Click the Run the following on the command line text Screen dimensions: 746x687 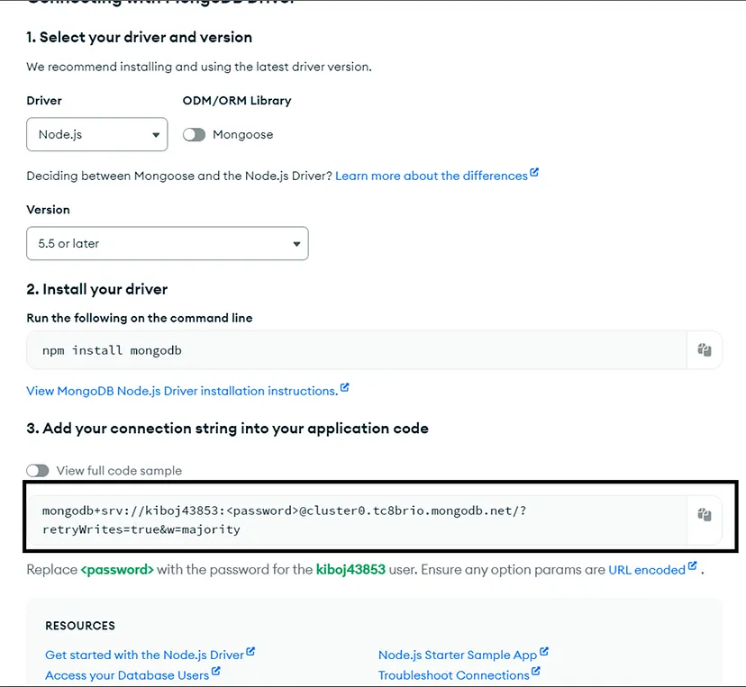[x=140, y=318]
